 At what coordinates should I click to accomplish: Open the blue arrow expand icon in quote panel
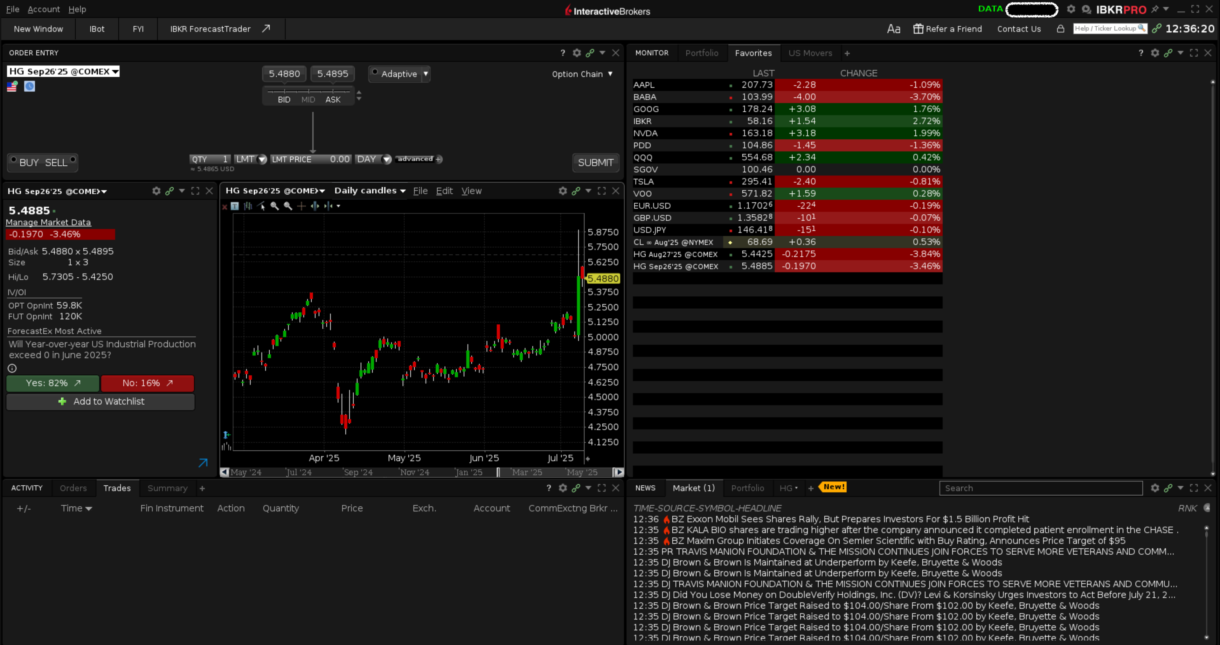click(203, 463)
